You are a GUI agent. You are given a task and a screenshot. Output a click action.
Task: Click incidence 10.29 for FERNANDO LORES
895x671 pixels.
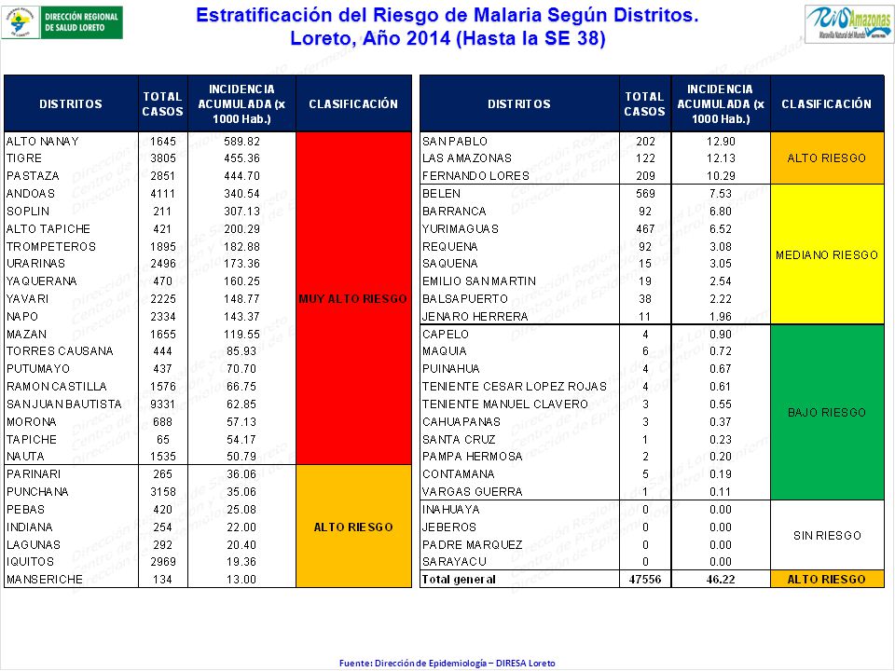point(721,176)
